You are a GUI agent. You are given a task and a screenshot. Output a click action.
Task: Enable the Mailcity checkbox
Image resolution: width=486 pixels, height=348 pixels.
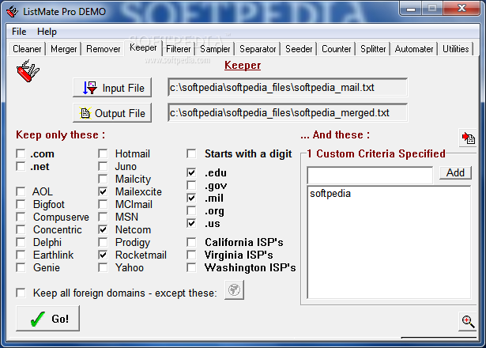pyautogui.click(x=103, y=179)
